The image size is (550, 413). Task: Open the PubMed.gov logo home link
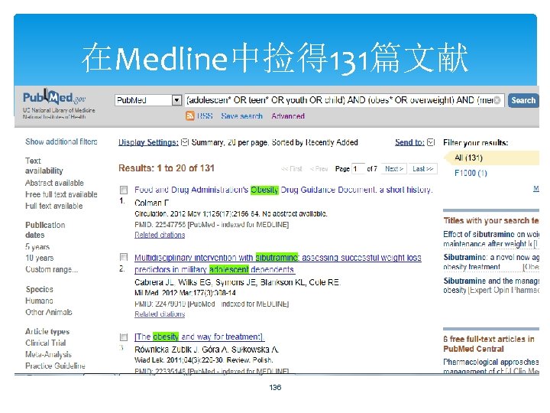coord(53,97)
